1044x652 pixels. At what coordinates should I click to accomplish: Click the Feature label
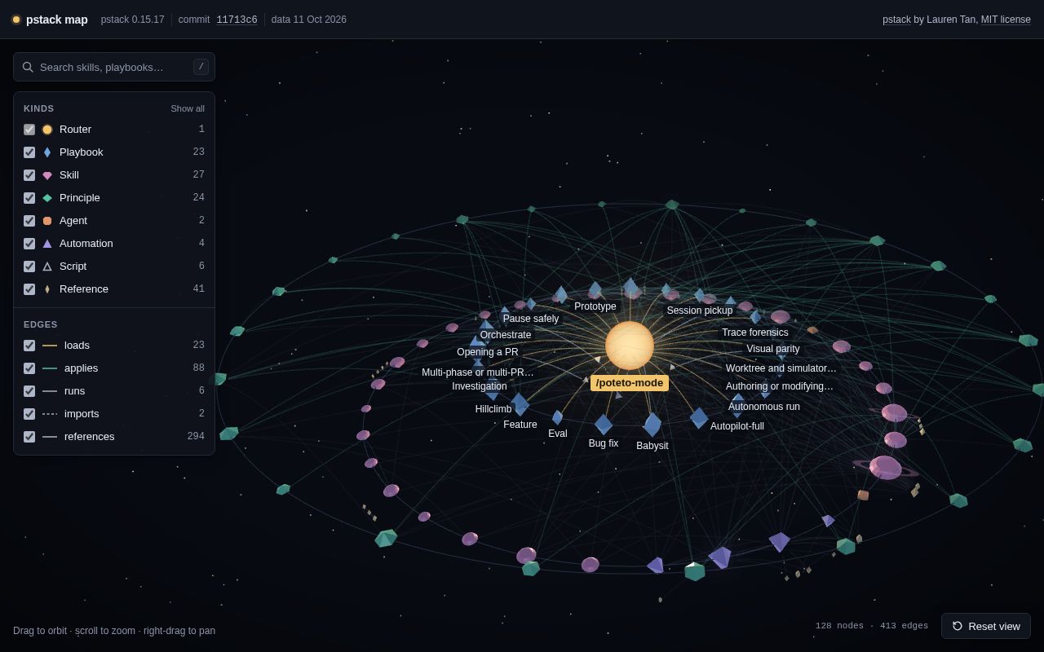pyautogui.click(x=520, y=425)
